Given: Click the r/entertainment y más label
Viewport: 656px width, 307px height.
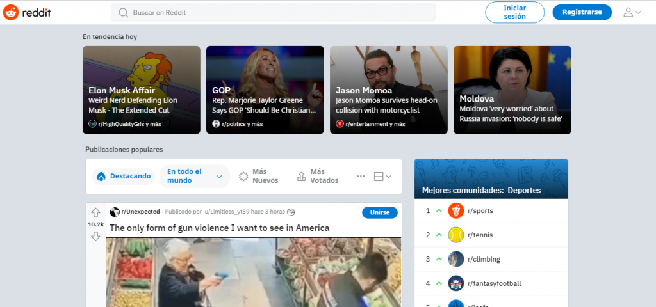Looking at the screenshot, I should [375, 123].
